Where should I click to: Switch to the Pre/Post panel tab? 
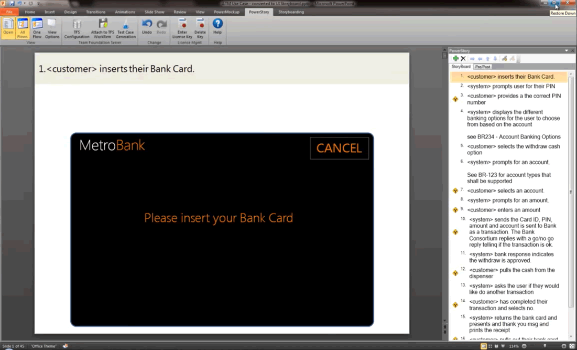[x=483, y=67]
